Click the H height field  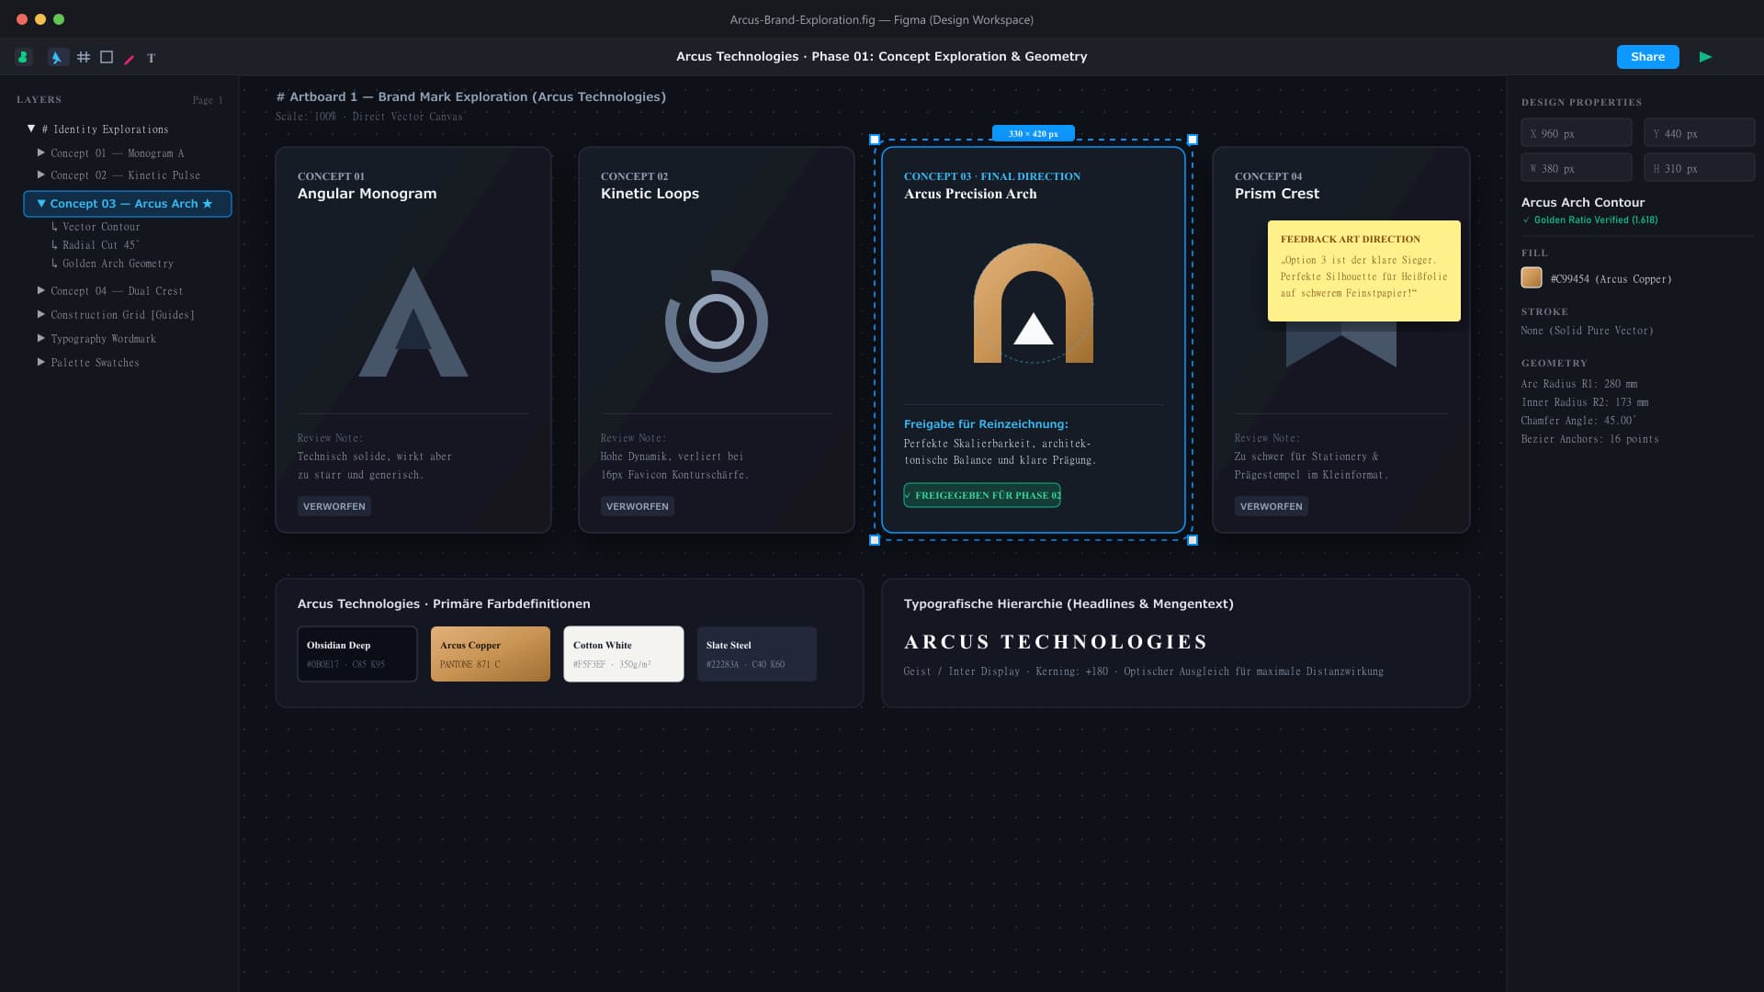1700,168
